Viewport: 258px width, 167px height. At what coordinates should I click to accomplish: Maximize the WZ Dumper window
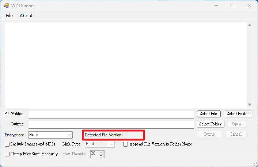(x=232, y=5)
